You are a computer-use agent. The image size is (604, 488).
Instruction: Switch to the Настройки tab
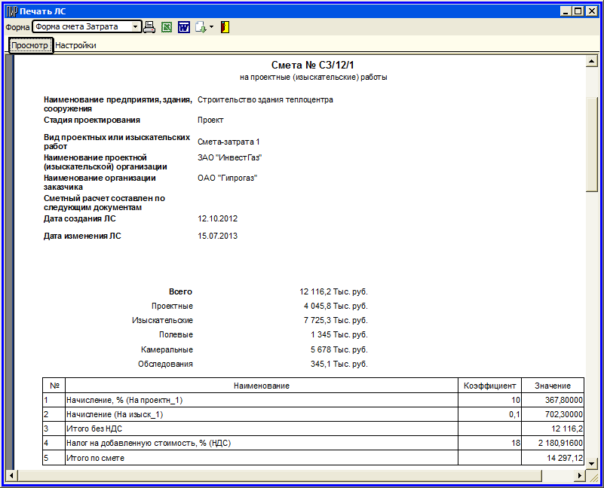[x=75, y=45]
